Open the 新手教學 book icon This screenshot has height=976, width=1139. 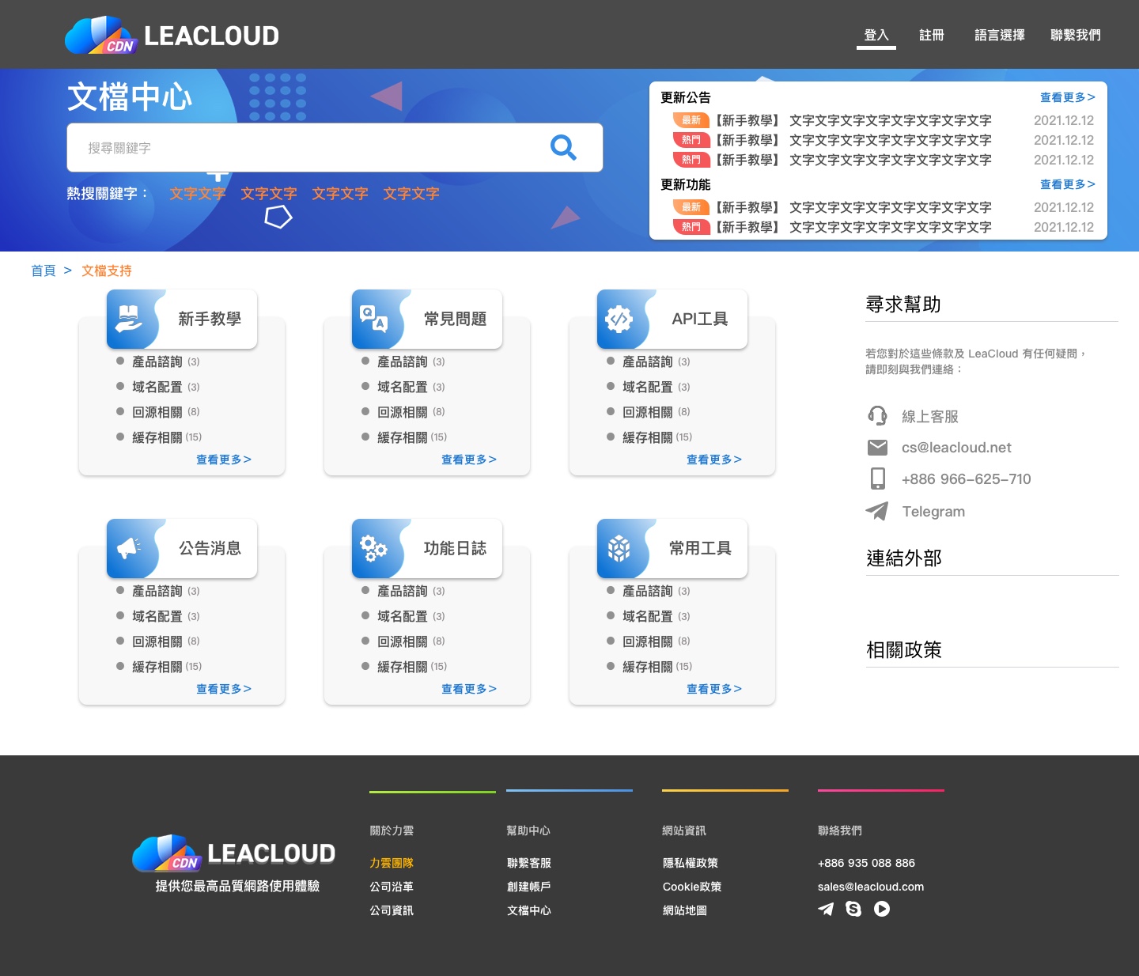(x=129, y=319)
